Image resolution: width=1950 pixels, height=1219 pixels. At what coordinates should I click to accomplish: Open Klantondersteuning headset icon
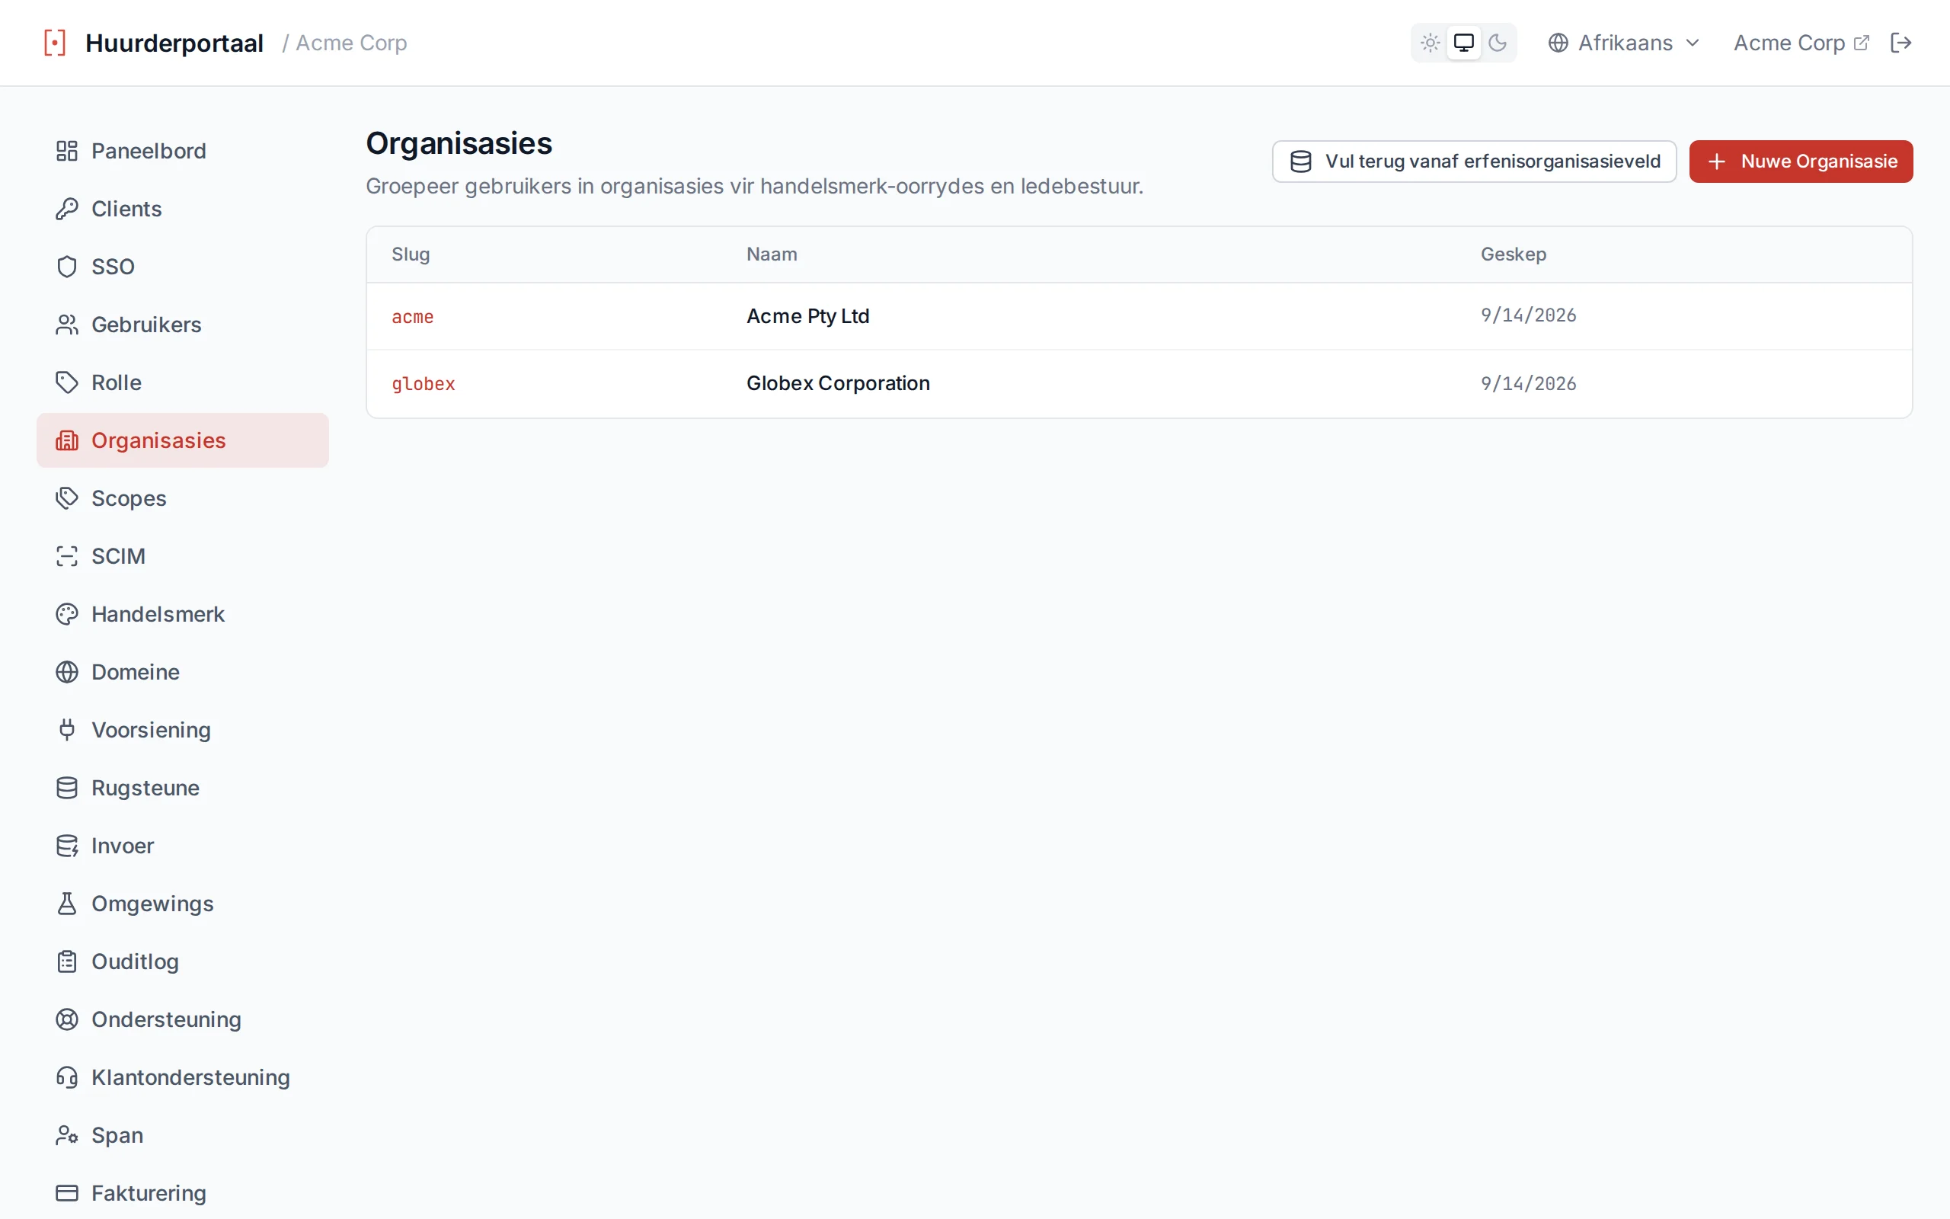(67, 1077)
